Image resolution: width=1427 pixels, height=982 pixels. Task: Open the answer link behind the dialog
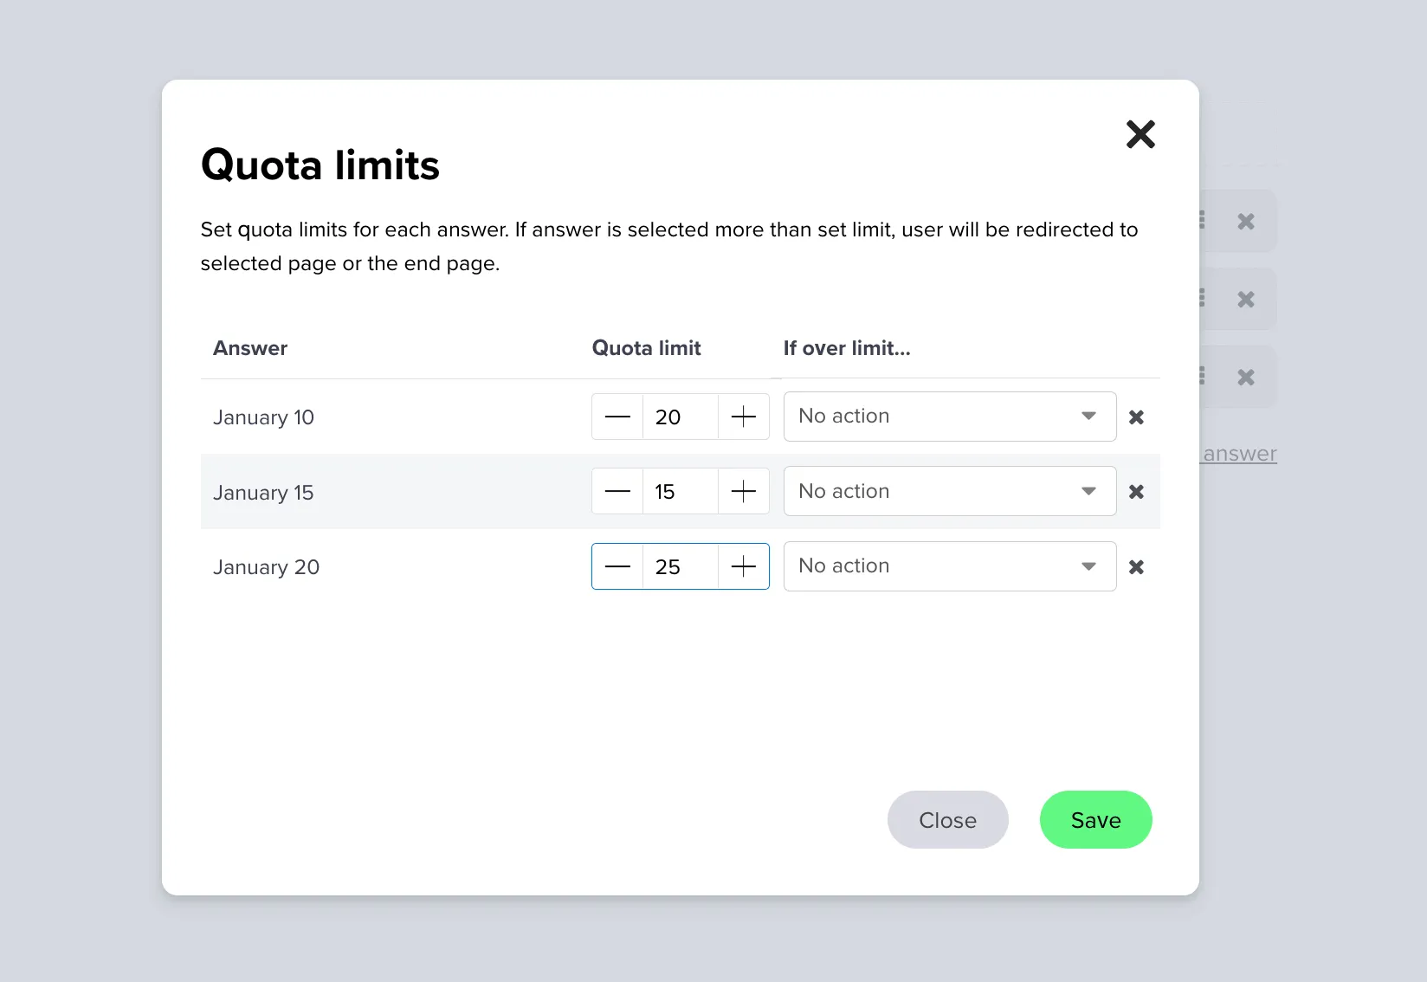(1237, 453)
